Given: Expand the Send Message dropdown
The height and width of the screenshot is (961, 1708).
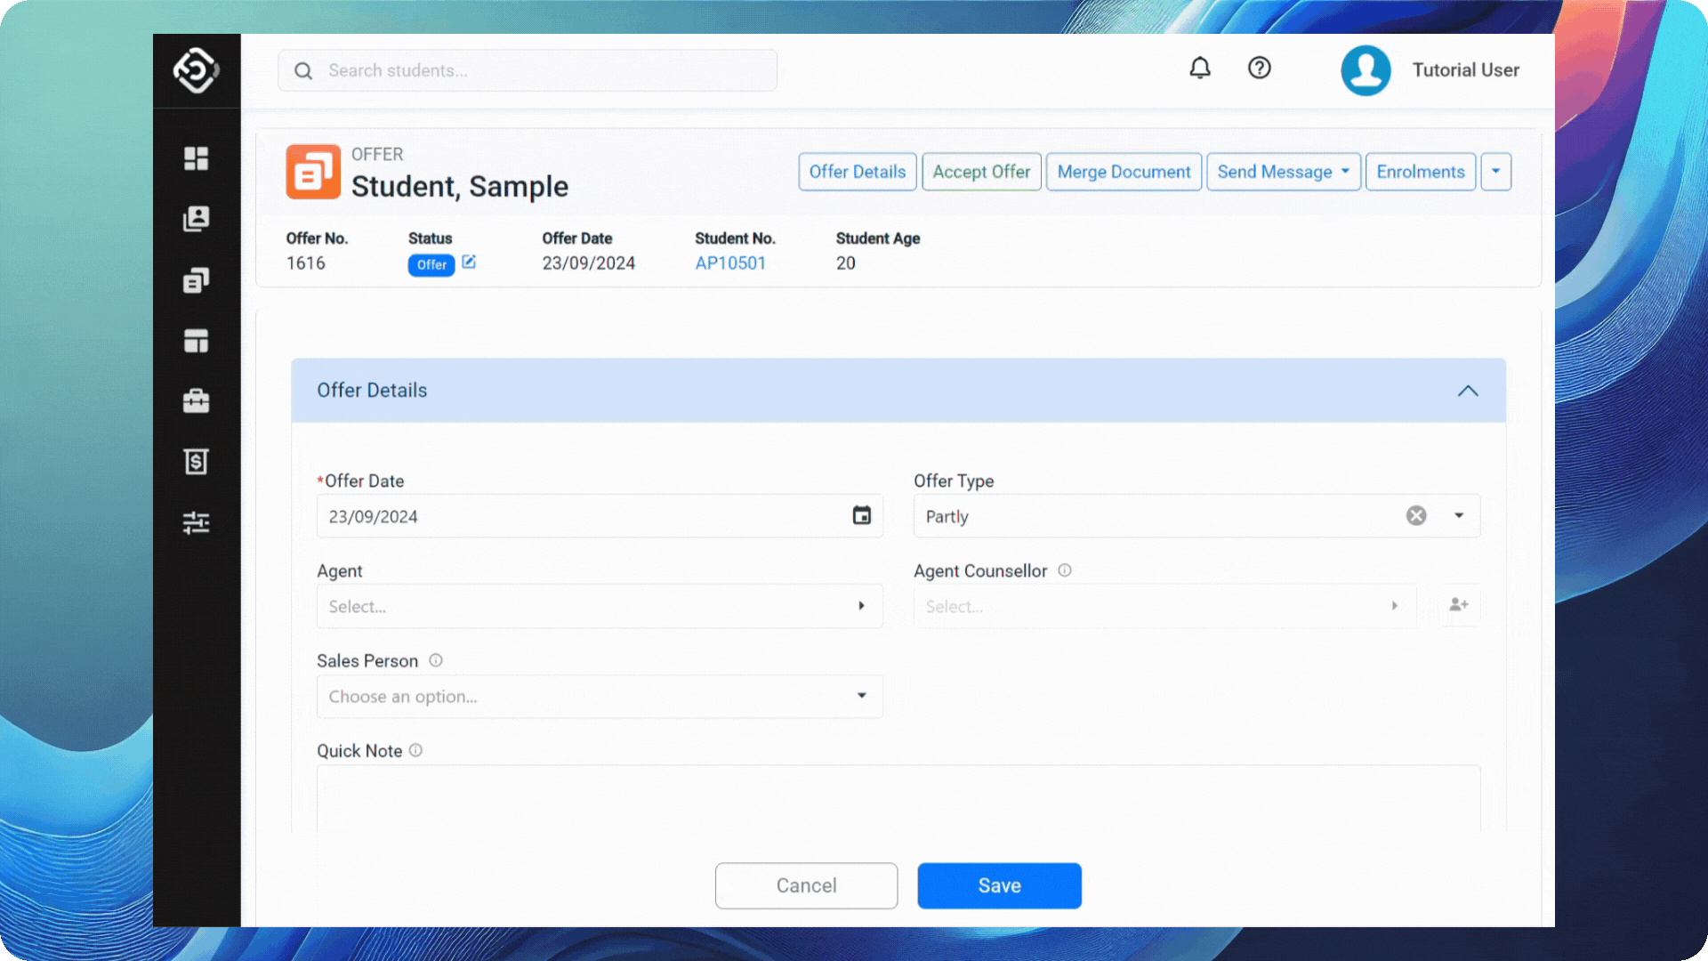Looking at the screenshot, I should tap(1346, 172).
